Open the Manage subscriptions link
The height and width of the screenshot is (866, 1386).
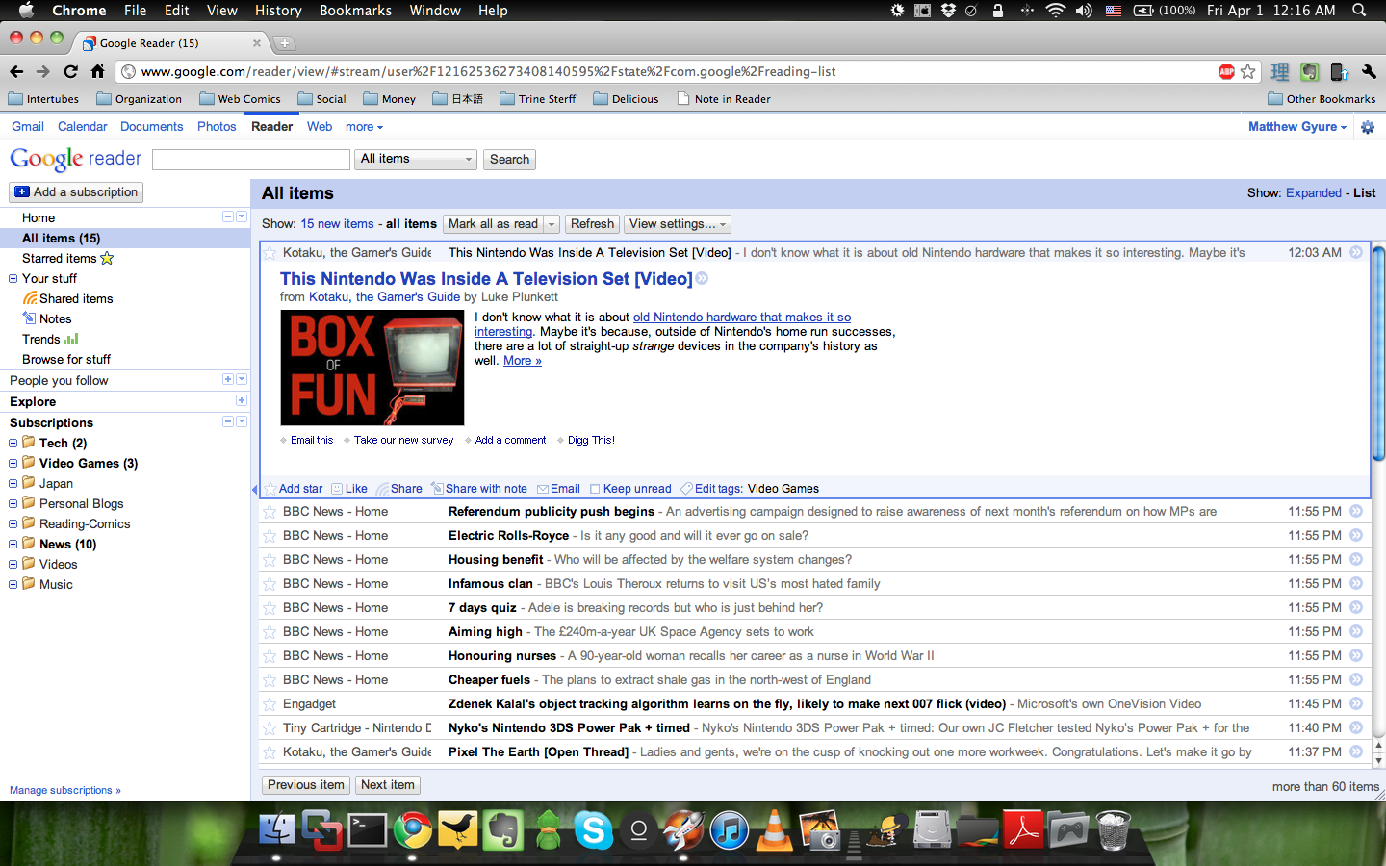coord(64,790)
